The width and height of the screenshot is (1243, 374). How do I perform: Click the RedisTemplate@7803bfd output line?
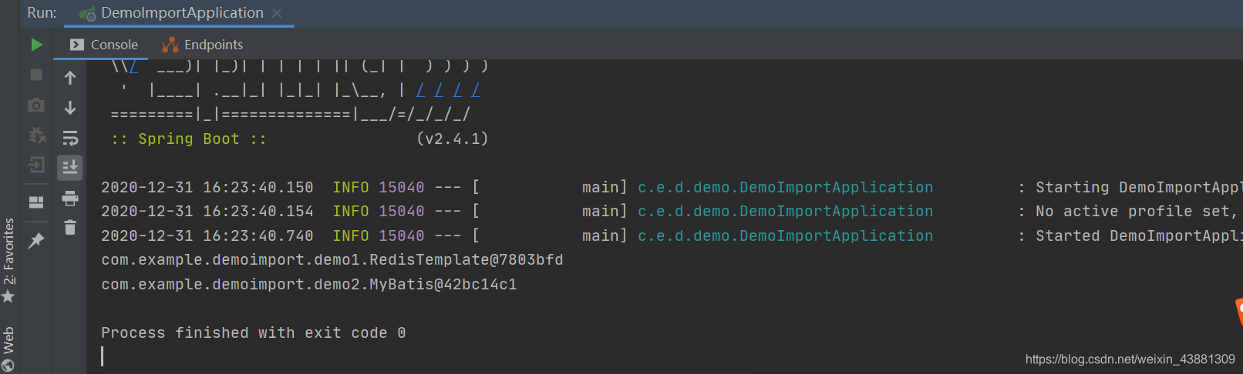332,260
